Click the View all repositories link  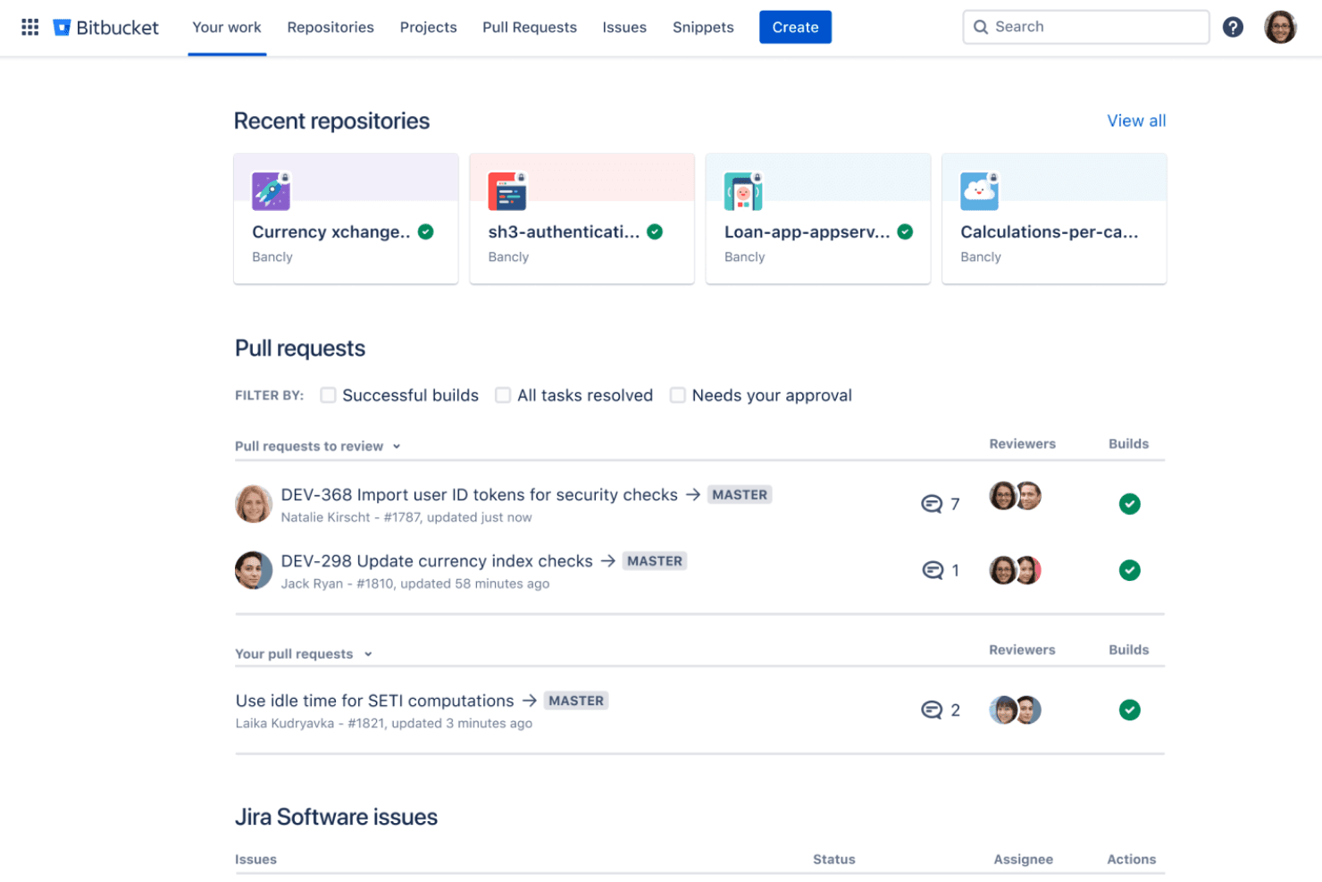[1136, 121]
